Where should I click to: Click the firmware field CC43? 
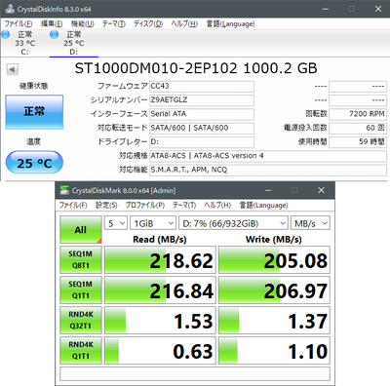click(x=202, y=87)
